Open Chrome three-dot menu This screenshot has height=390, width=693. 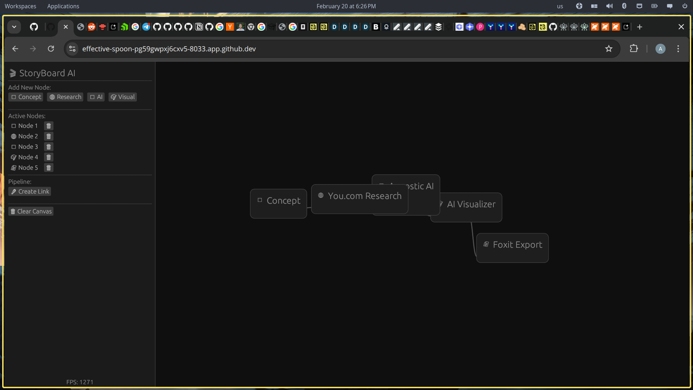pyautogui.click(x=678, y=49)
